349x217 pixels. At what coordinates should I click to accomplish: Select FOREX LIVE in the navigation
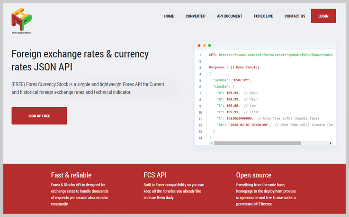[x=263, y=16]
